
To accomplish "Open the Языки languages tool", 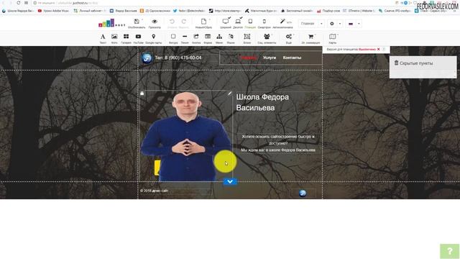I will [231, 37].
